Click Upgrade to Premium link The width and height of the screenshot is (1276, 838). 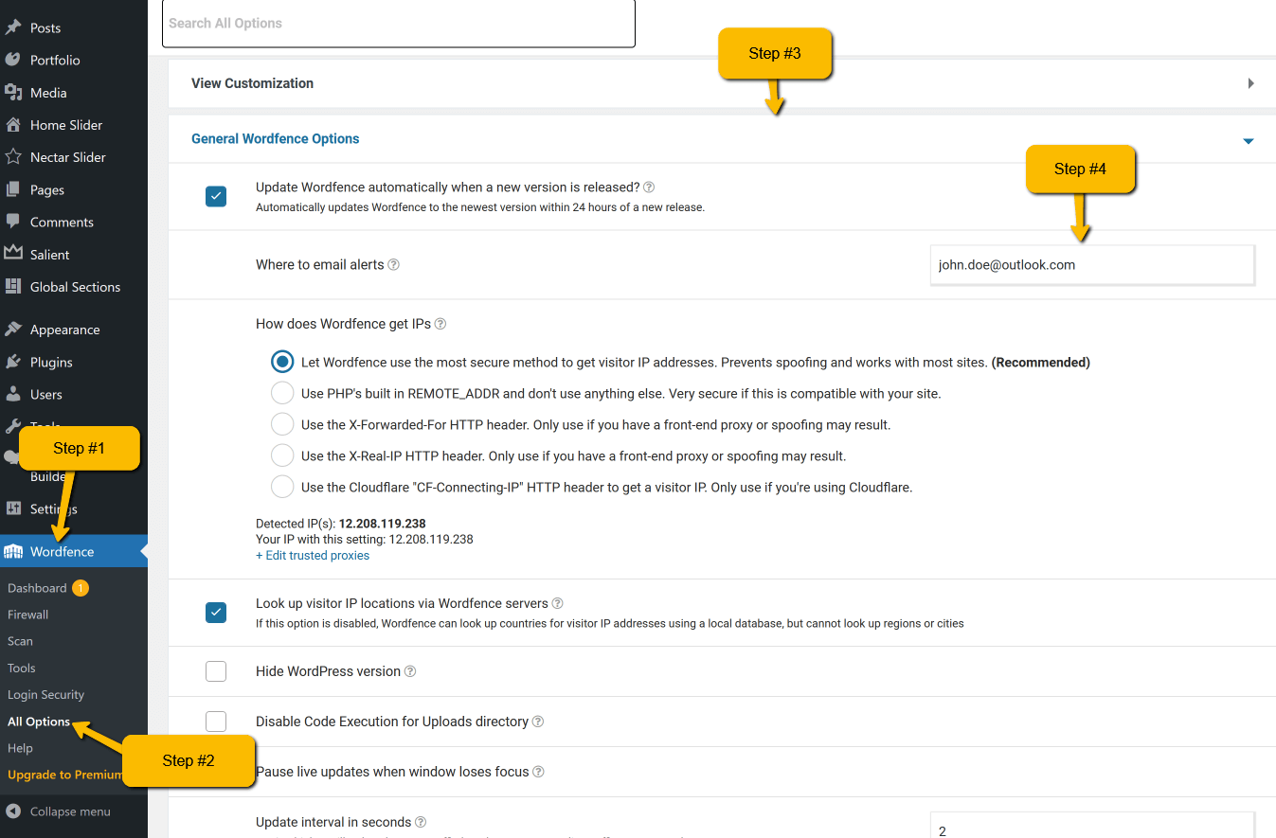click(x=66, y=775)
